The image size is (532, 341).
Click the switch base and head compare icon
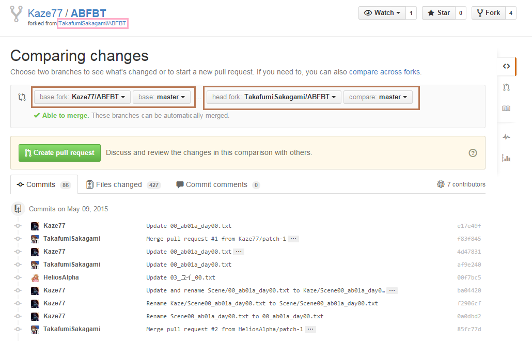22,97
